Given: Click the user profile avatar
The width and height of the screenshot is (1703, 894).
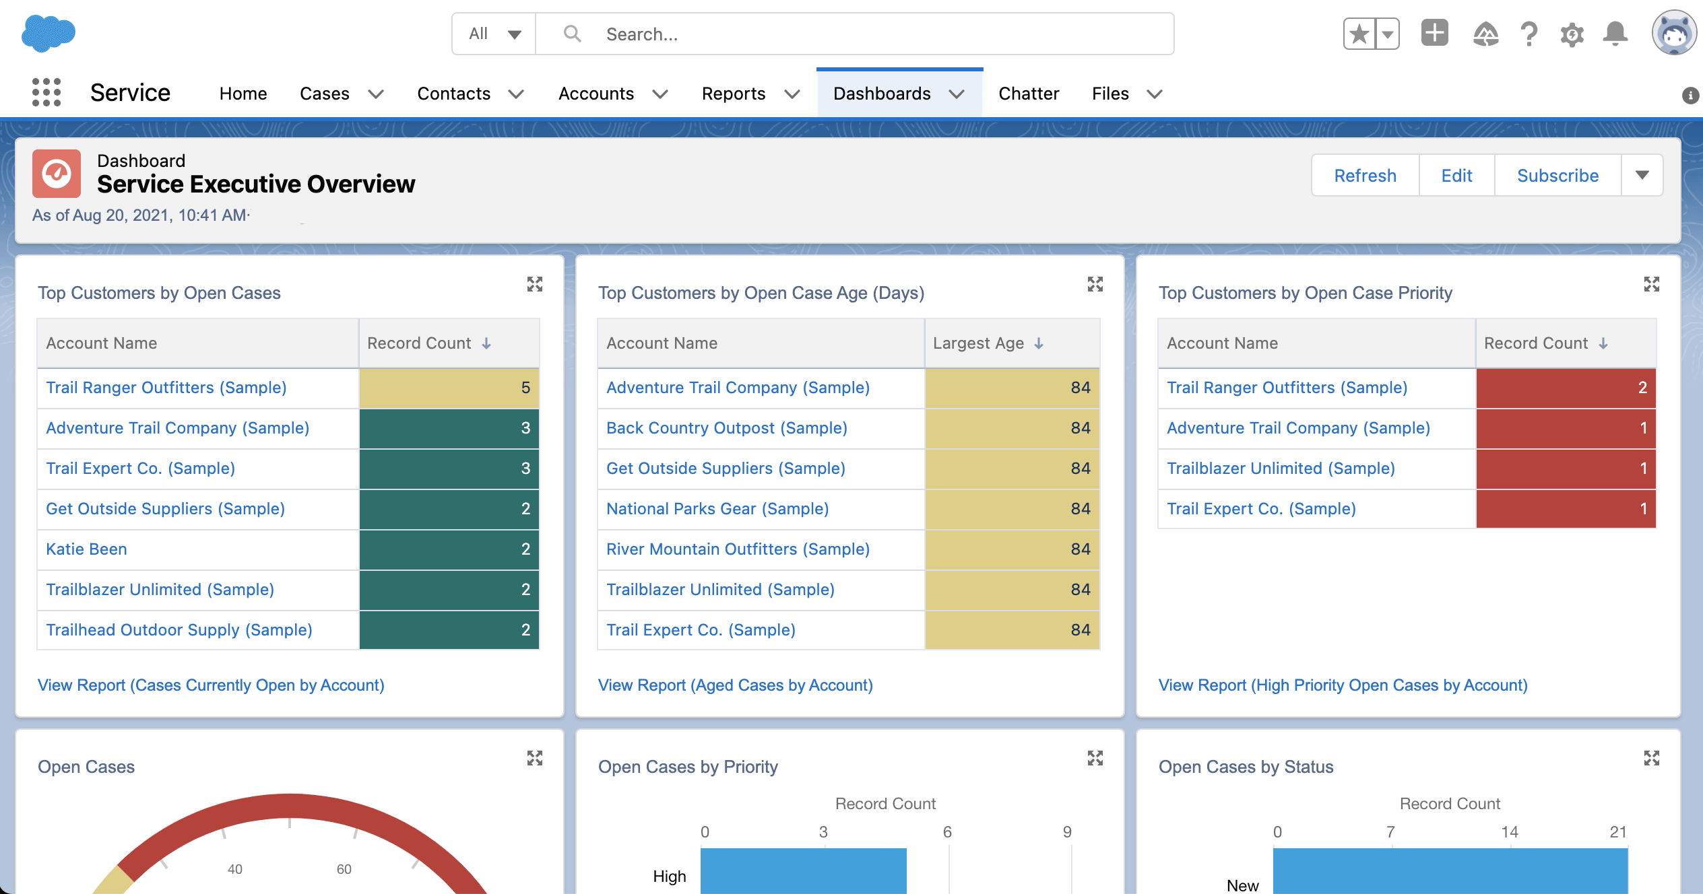Looking at the screenshot, I should point(1673,33).
